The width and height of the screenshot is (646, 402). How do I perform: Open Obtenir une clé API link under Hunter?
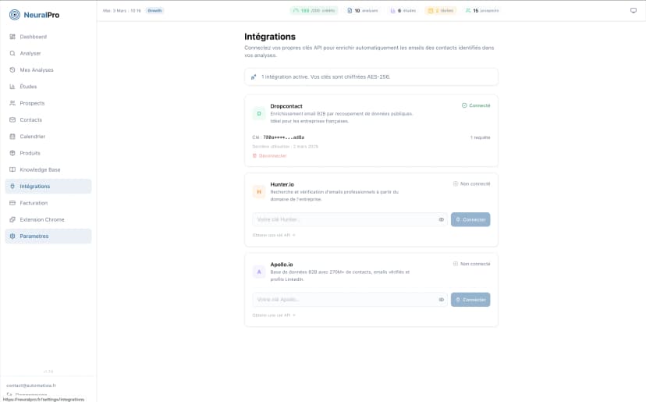pyautogui.click(x=274, y=235)
